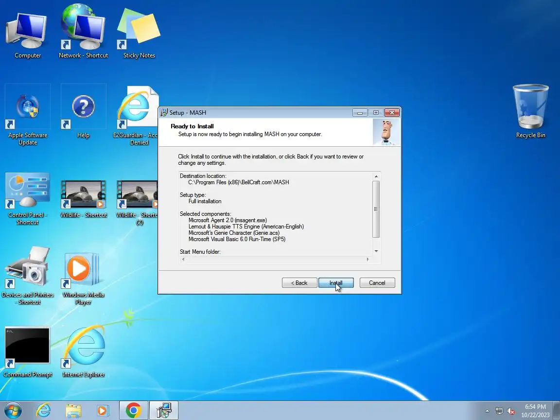Select the Control Panel - Shortcut icon

tap(28, 198)
